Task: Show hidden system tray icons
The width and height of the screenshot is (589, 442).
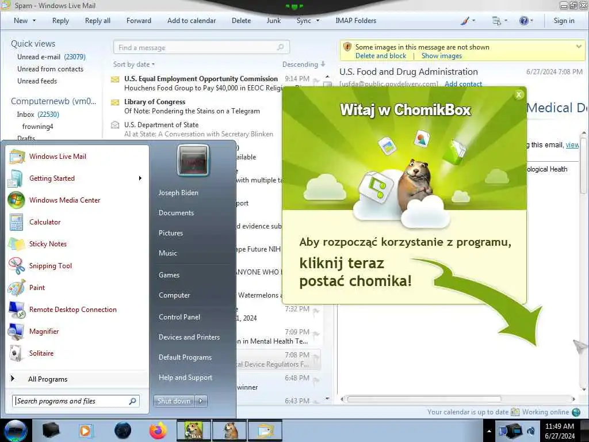Action: (x=489, y=431)
